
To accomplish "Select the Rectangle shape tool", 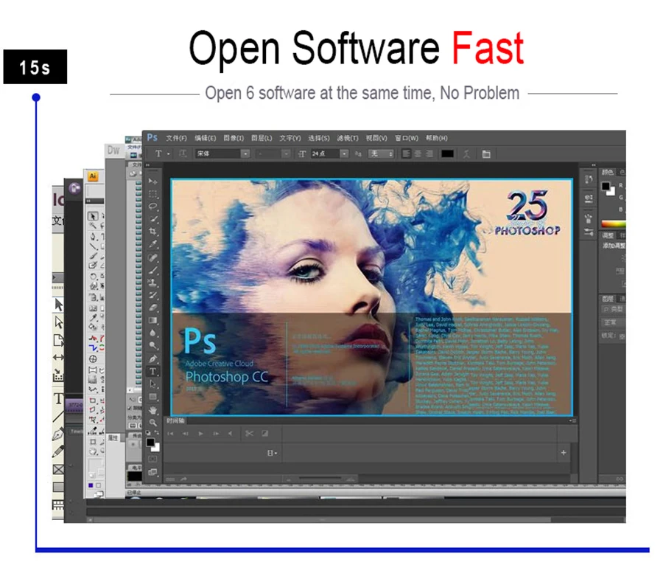I will [152, 397].
